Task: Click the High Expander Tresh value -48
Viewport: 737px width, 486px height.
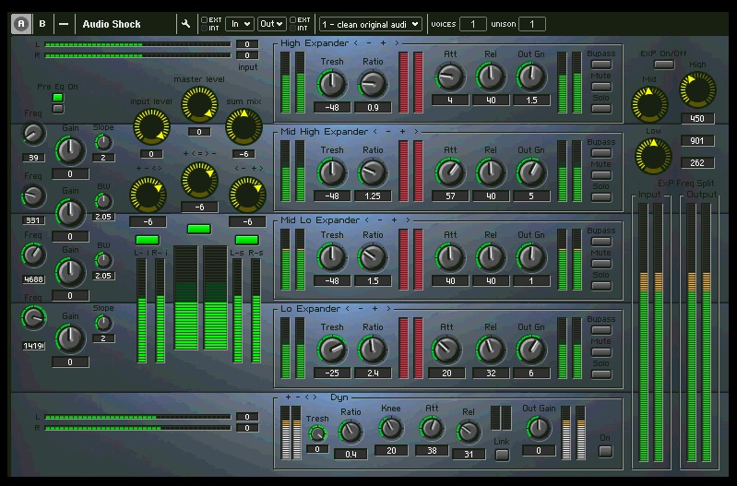Action: point(332,107)
